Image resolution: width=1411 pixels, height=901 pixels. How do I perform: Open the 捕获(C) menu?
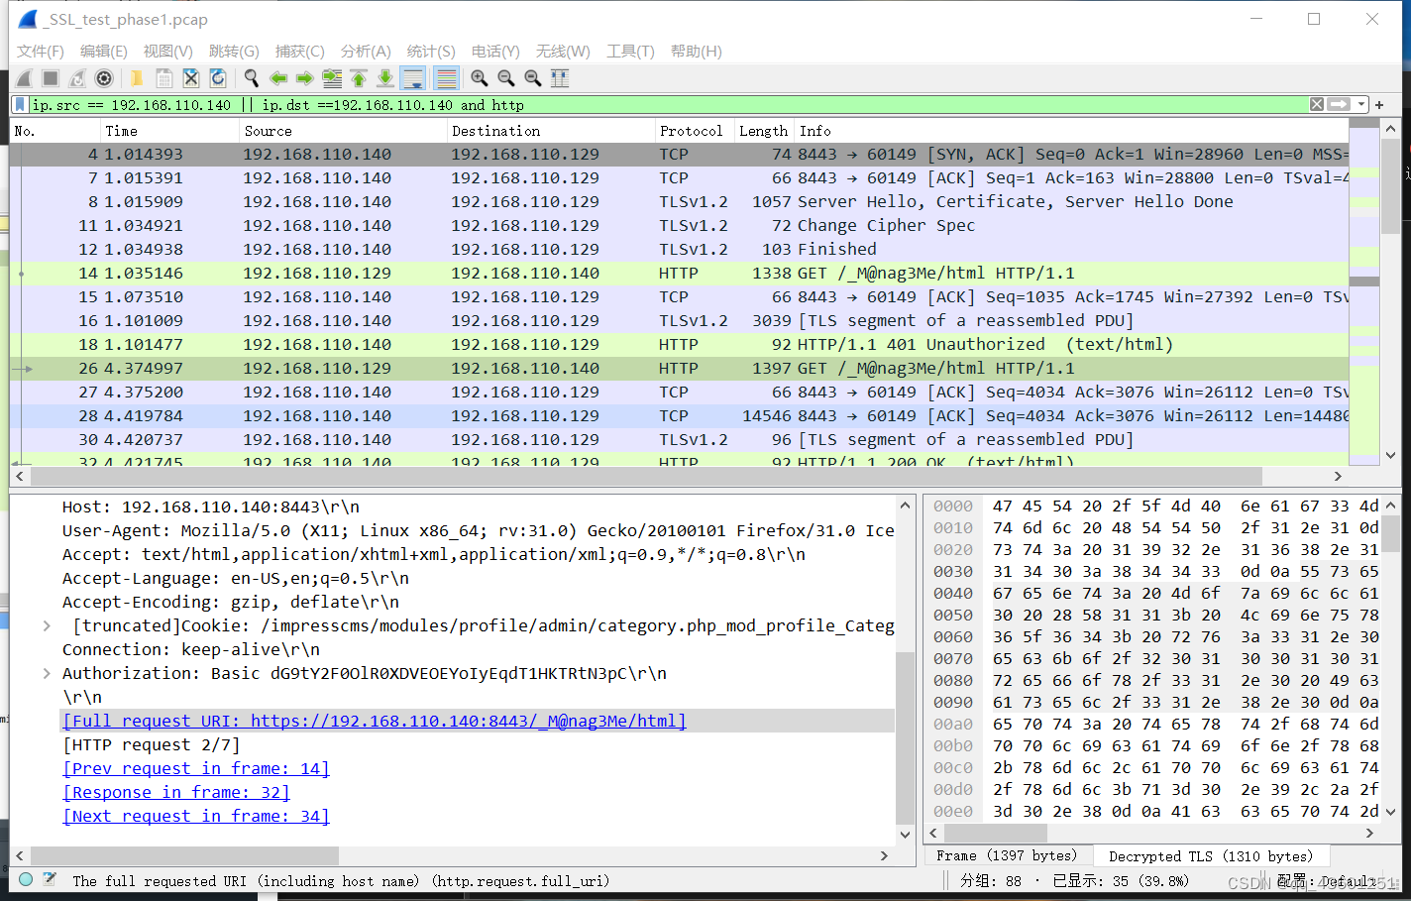click(300, 51)
